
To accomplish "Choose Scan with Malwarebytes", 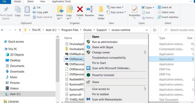I will [116, 99].
